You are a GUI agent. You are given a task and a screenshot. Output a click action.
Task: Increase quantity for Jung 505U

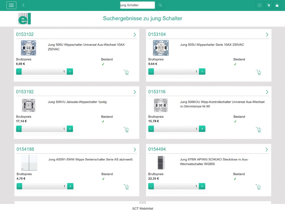coord(202,72)
